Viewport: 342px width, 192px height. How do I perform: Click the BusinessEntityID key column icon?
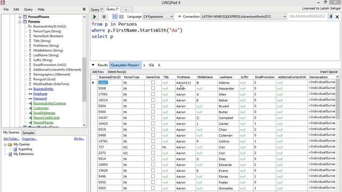pos(30,26)
